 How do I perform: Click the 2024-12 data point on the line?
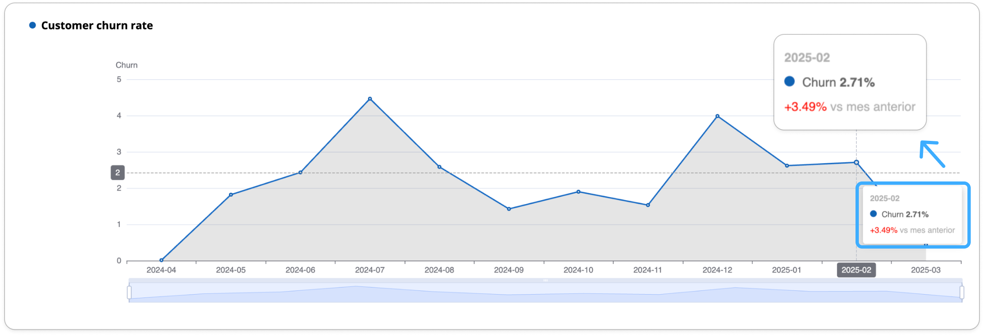(717, 116)
